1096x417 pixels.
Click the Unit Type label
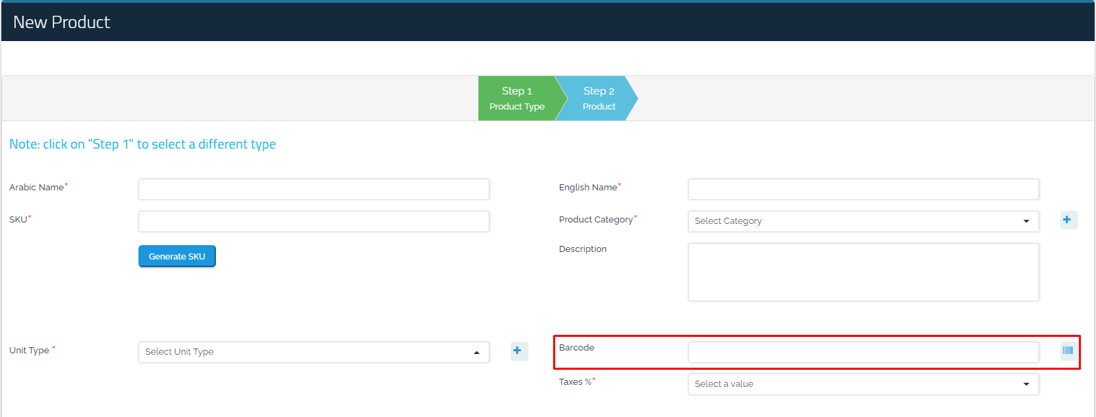coord(29,351)
